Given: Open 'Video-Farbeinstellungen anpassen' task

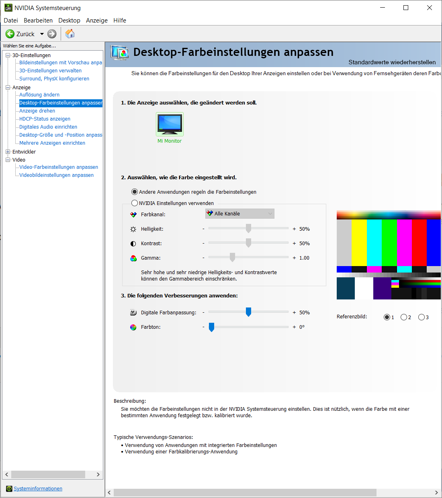Looking at the screenshot, I should pyautogui.click(x=59, y=167).
